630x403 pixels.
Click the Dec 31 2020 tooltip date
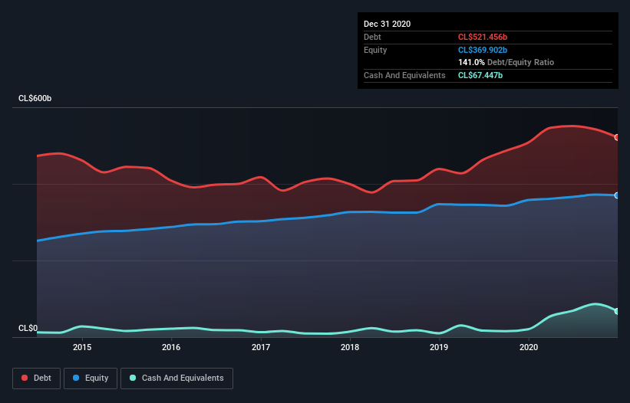(x=388, y=24)
